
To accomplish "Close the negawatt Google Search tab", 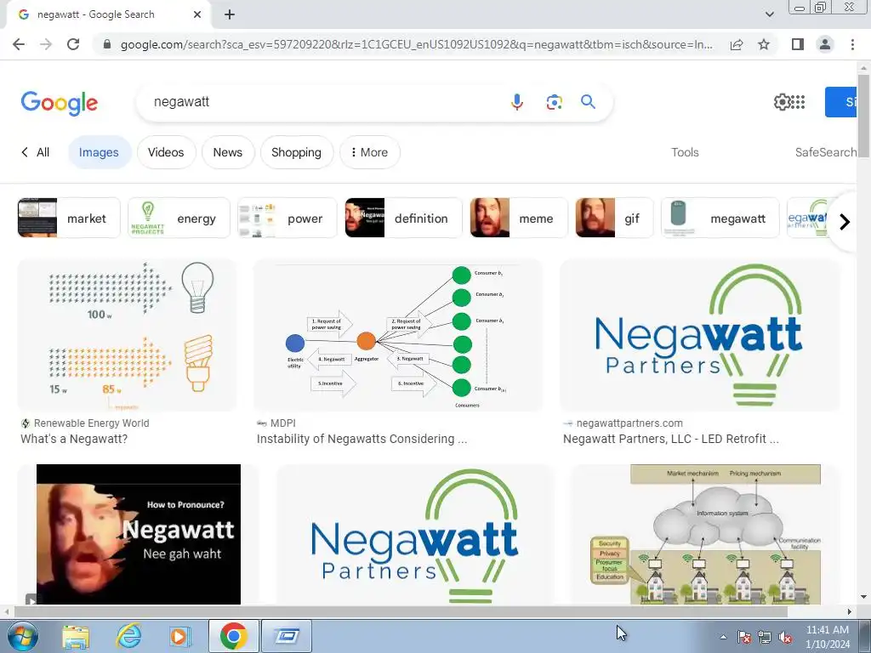I will (x=197, y=14).
